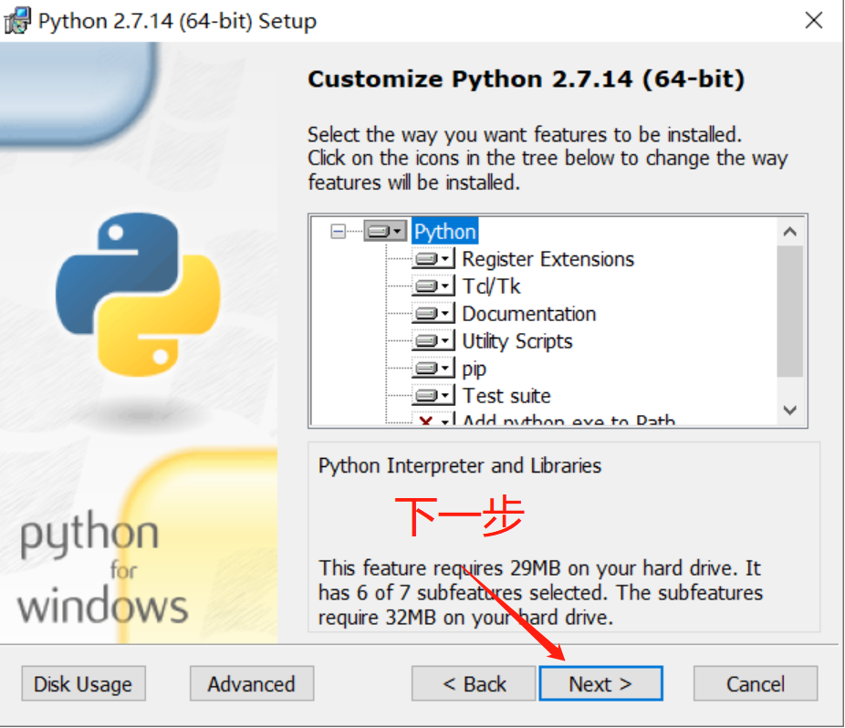
Task: Click the pip feature drive icon
Action: click(433, 369)
